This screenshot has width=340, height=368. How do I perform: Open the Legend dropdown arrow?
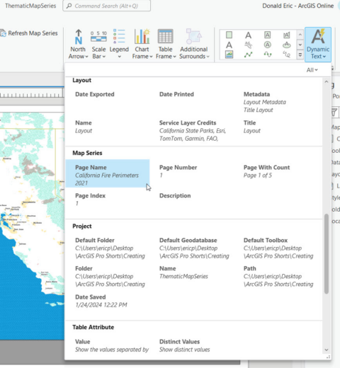(x=119, y=57)
